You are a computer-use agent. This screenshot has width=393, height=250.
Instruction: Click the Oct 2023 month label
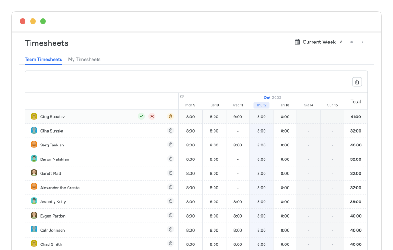pos(272,98)
